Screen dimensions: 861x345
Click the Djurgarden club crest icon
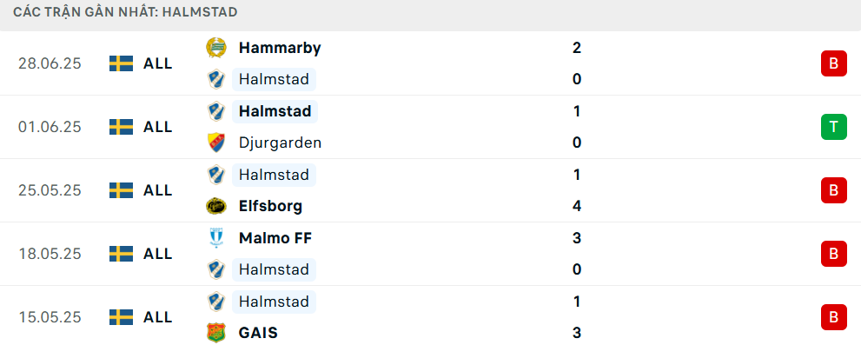215,143
